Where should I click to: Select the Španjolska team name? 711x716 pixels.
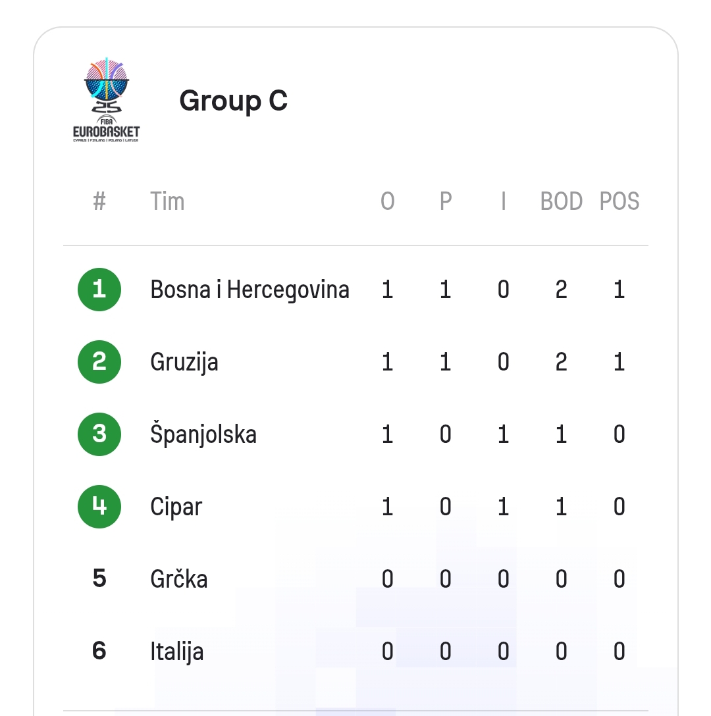click(x=203, y=434)
